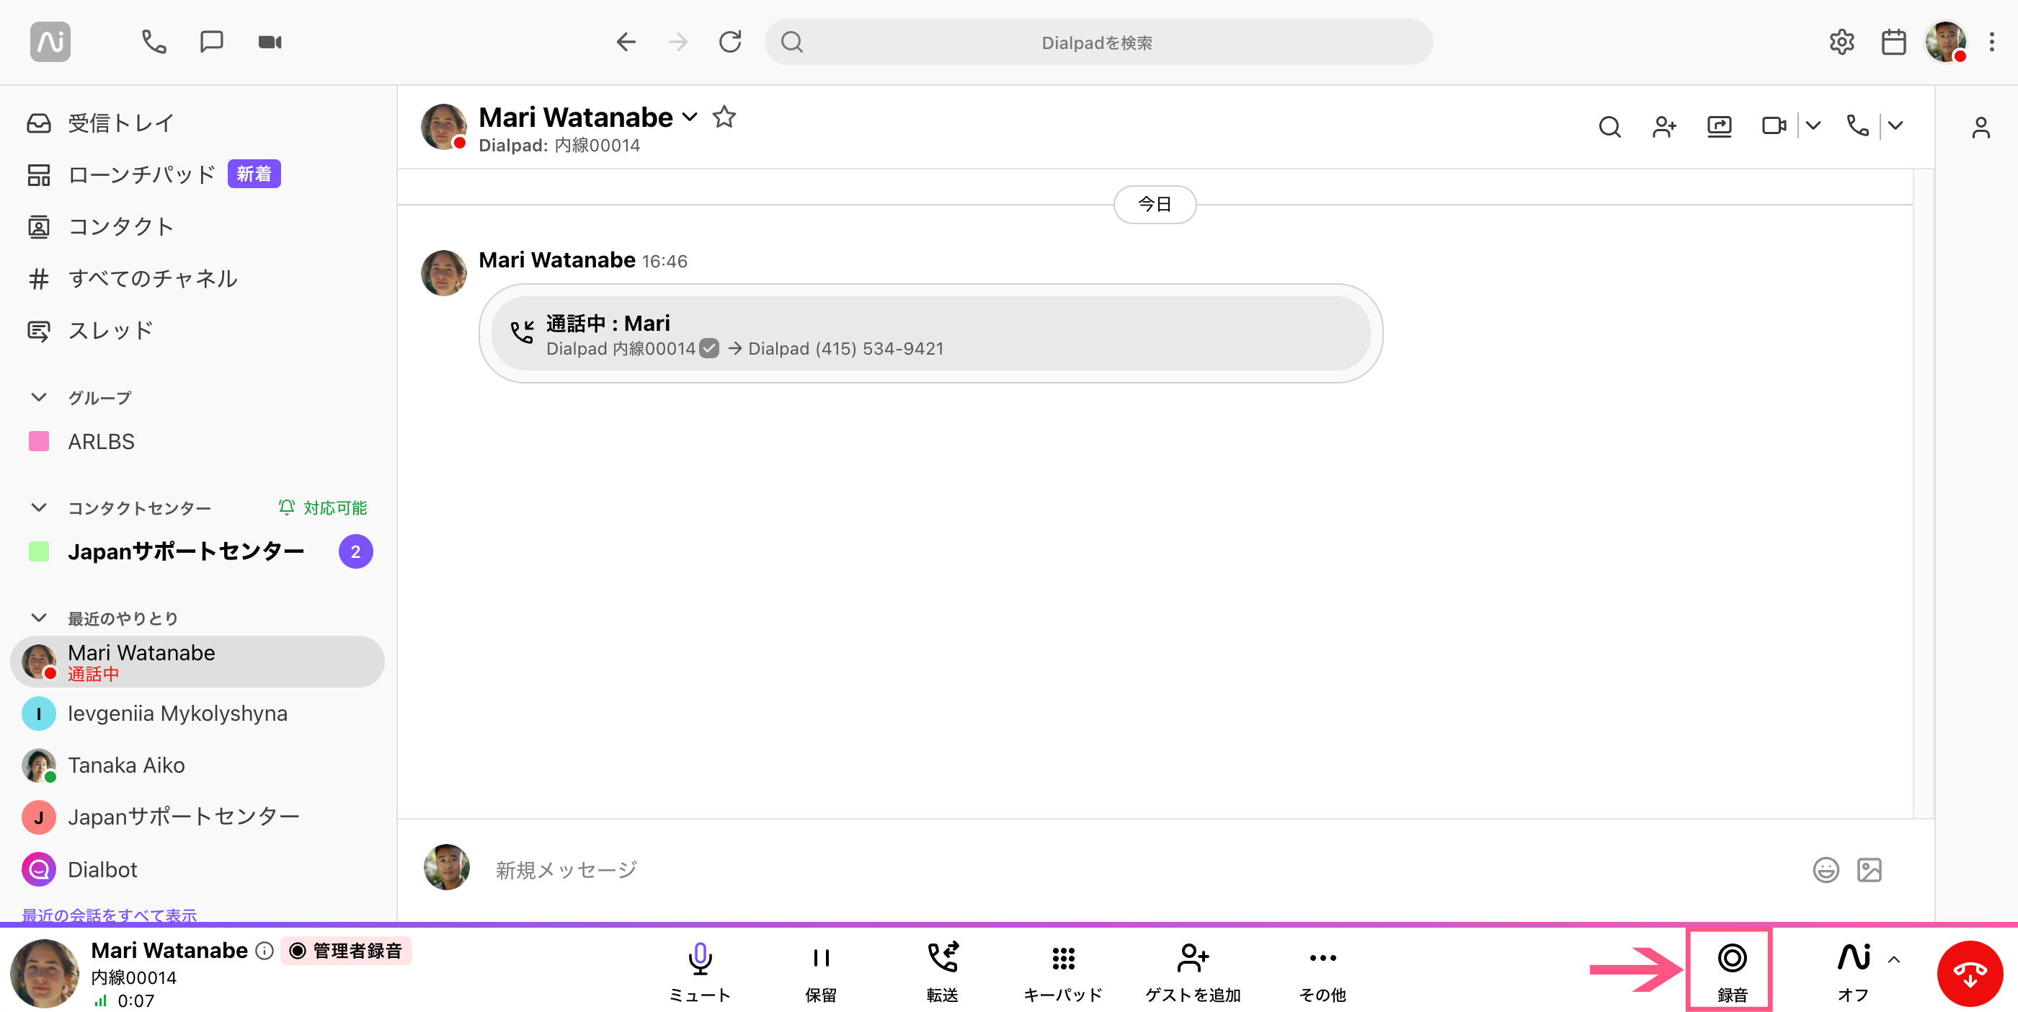Transfer call with 転送 button
The width and height of the screenshot is (2018, 1012).
click(x=943, y=972)
